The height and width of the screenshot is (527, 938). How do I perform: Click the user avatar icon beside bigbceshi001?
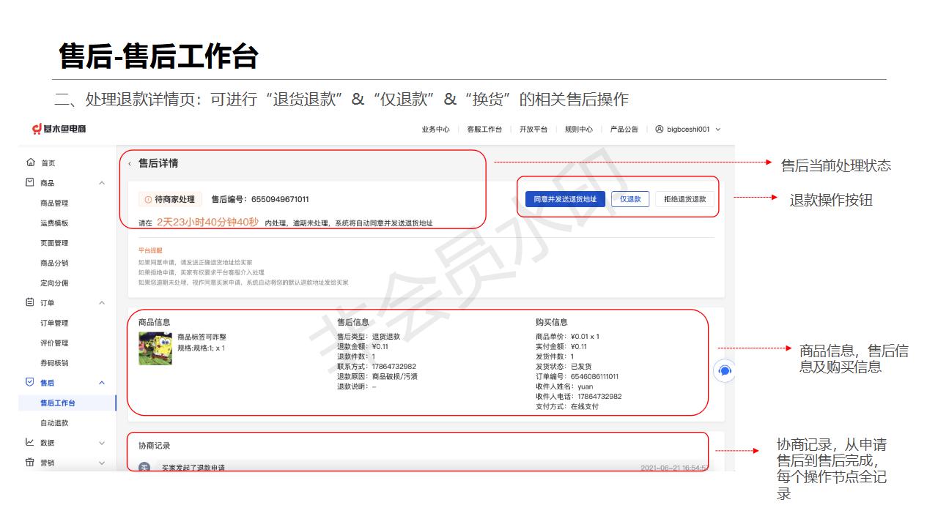click(x=660, y=129)
